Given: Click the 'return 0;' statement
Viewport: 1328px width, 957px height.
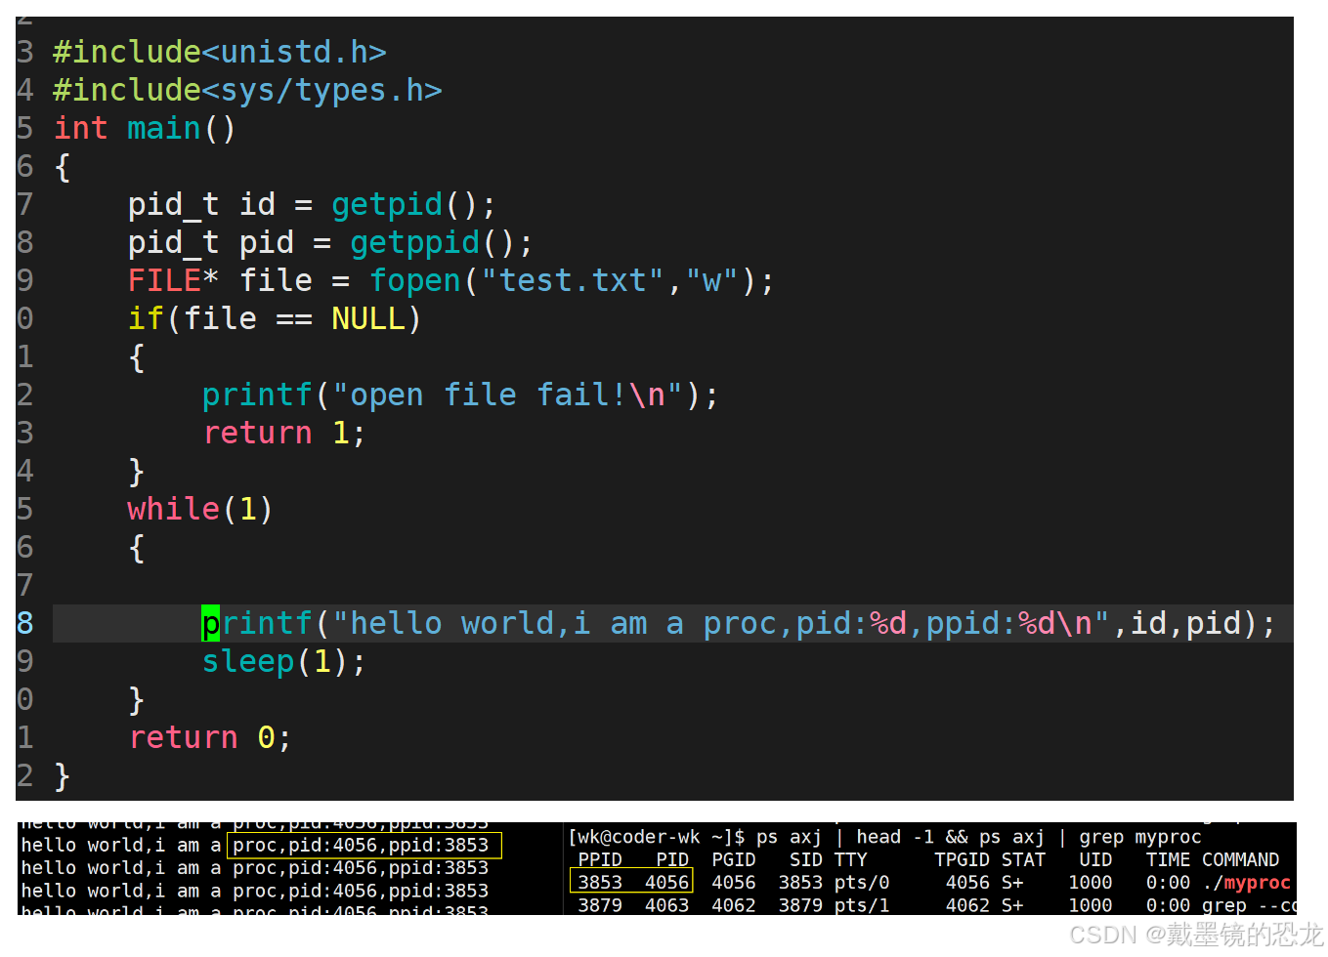Looking at the screenshot, I should [x=210, y=737].
